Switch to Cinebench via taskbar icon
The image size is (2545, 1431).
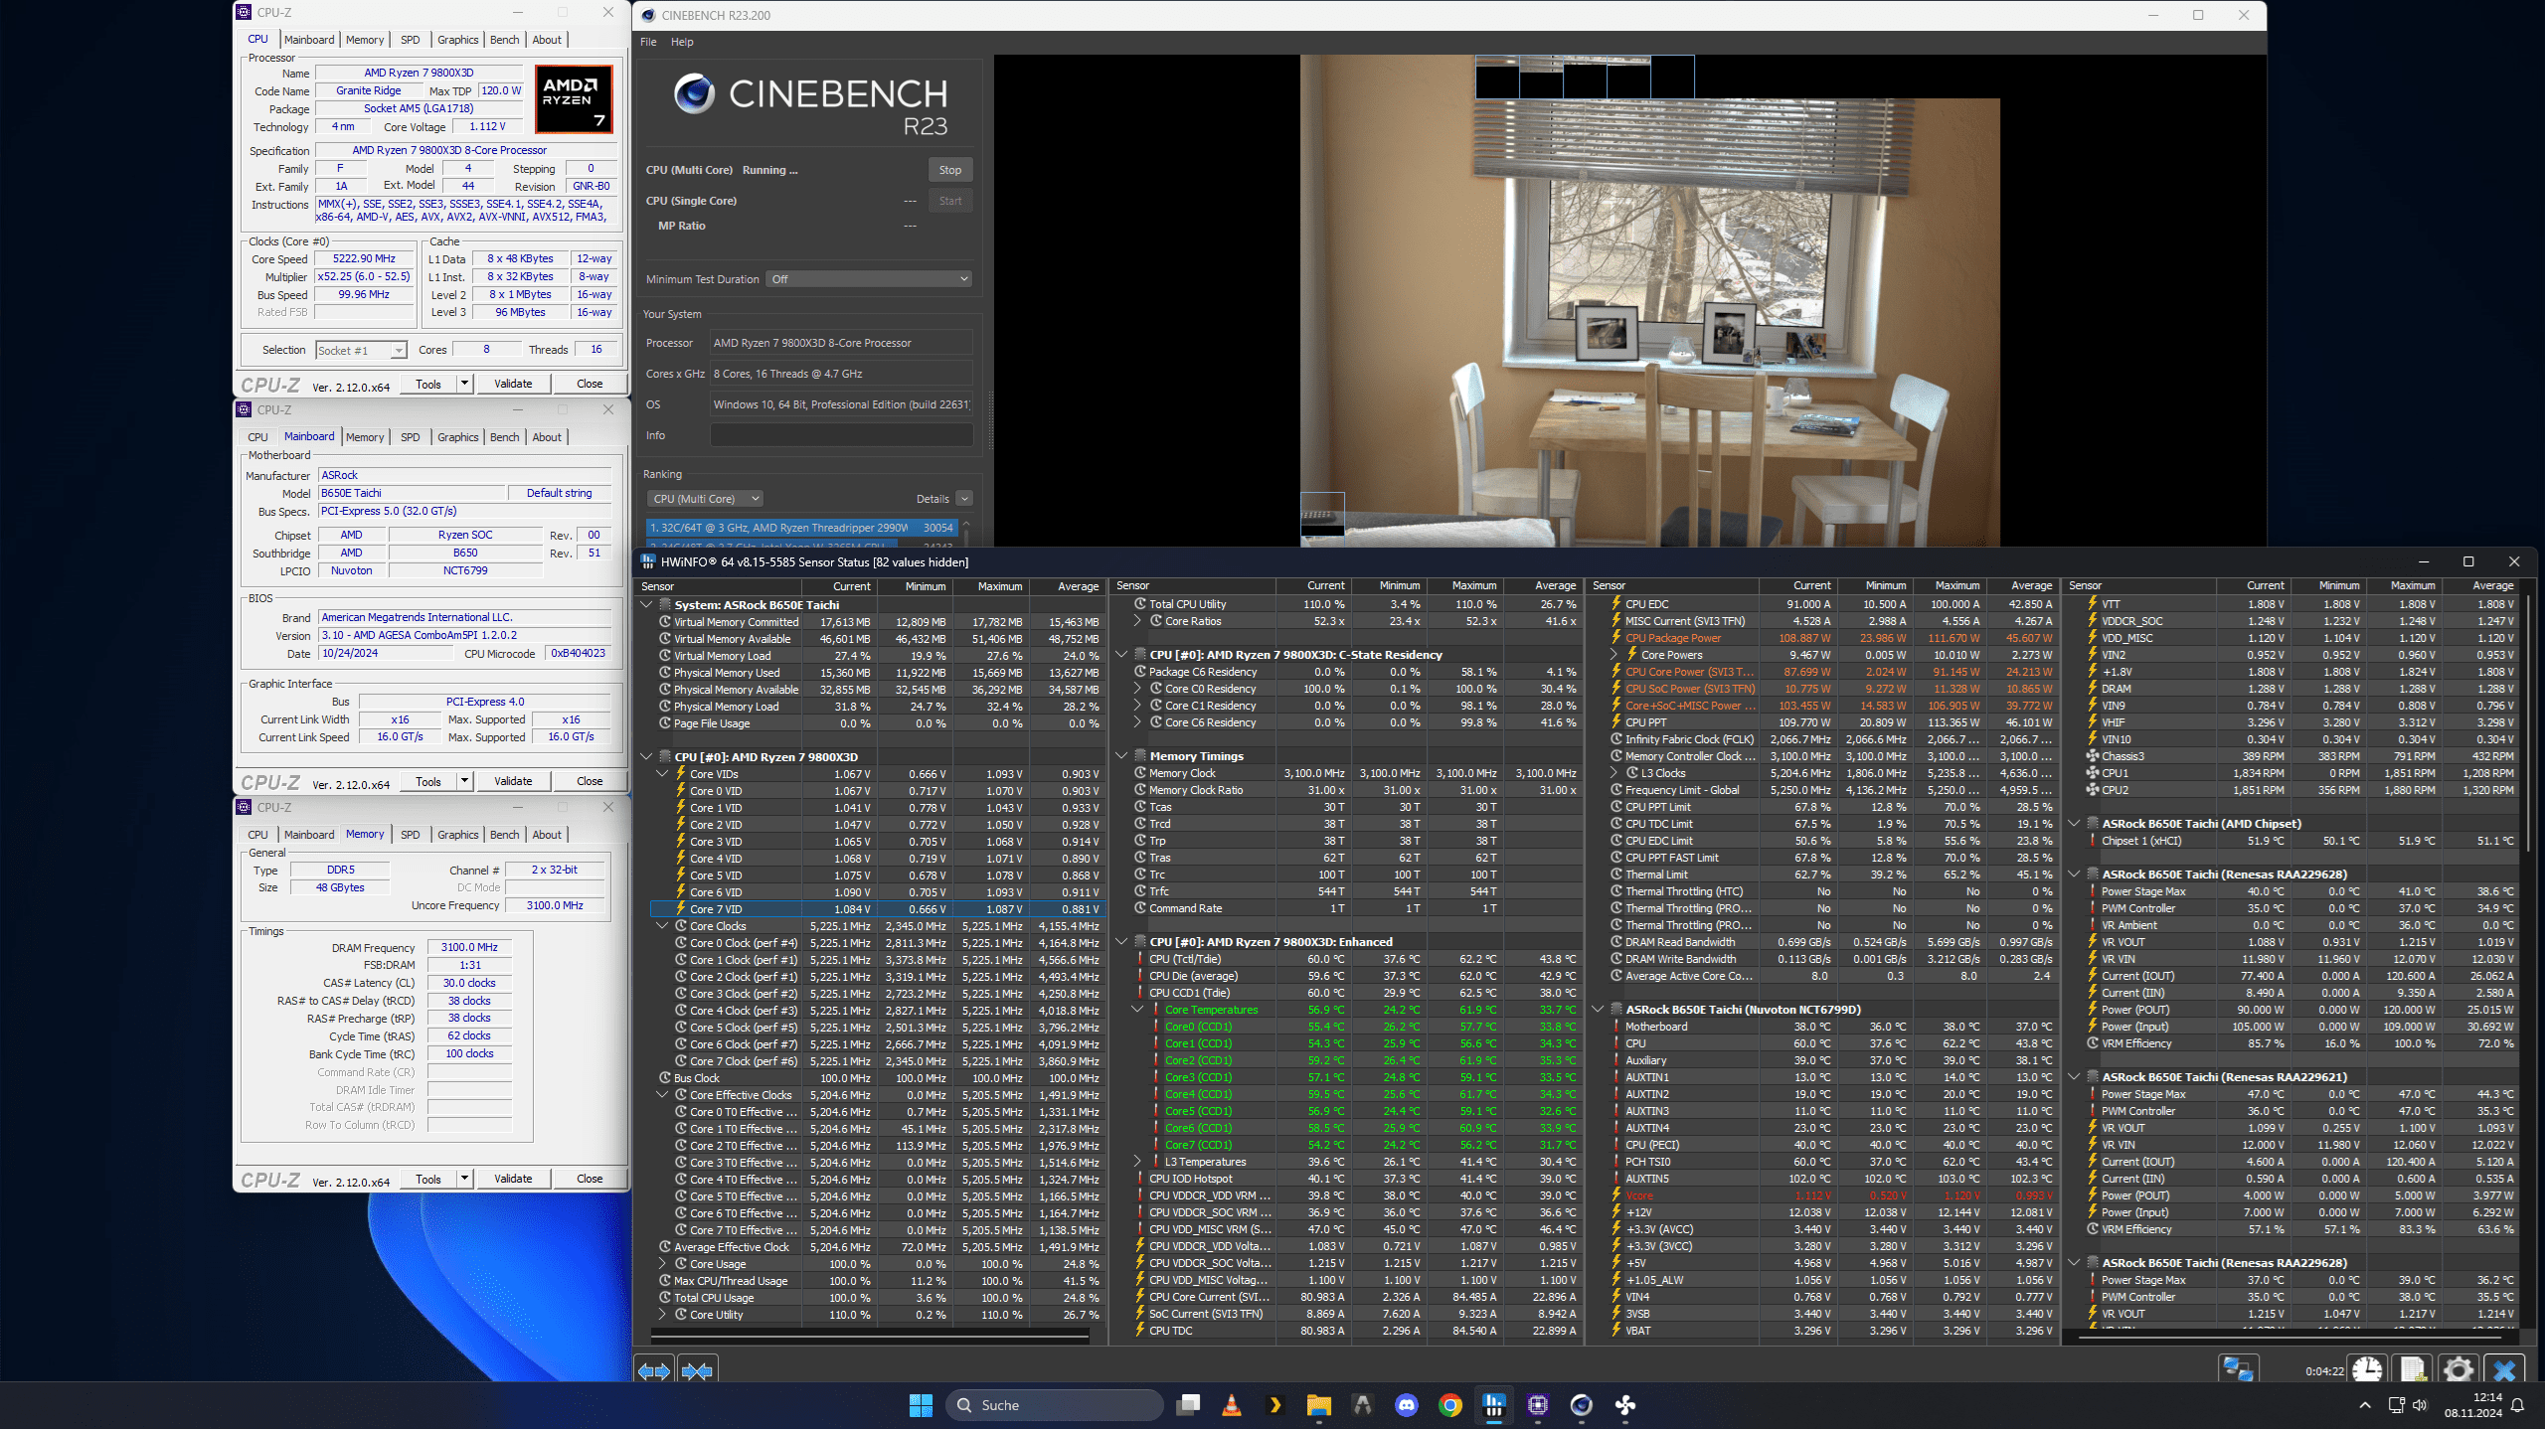point(1582,1405)
